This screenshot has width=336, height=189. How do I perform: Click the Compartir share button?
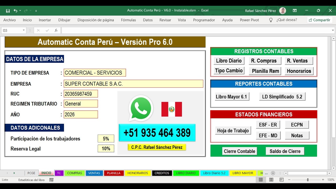pos(320,20)
